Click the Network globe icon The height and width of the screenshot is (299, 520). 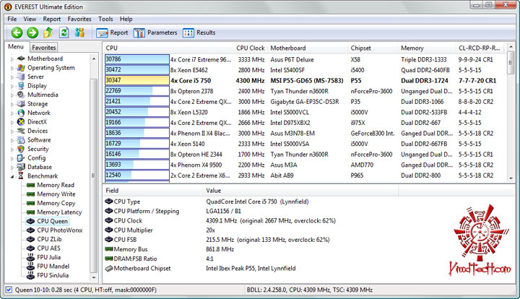coord(21,113)
